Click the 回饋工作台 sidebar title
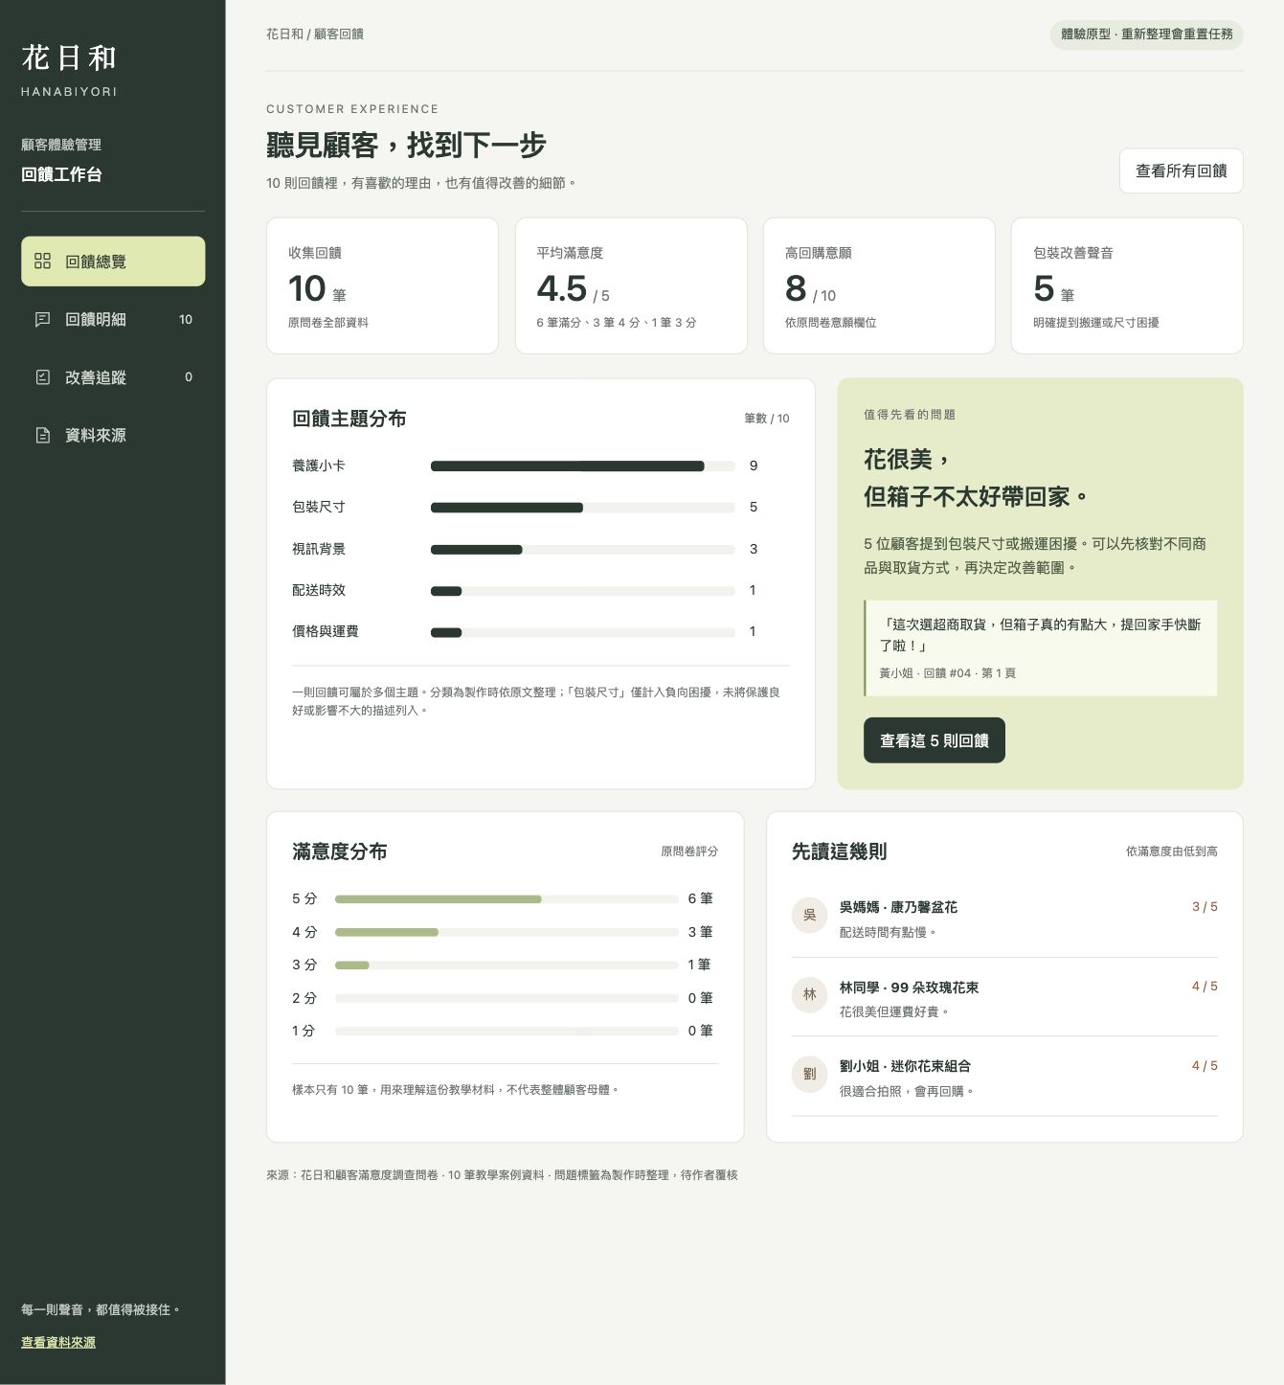Image resolution: width=1284 pixels, height=1385 pixels. (61, 174)
